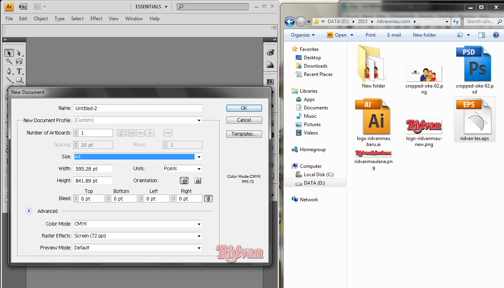Open the Object menu
This screenshot has width=504, height=288.
[41, 18]
